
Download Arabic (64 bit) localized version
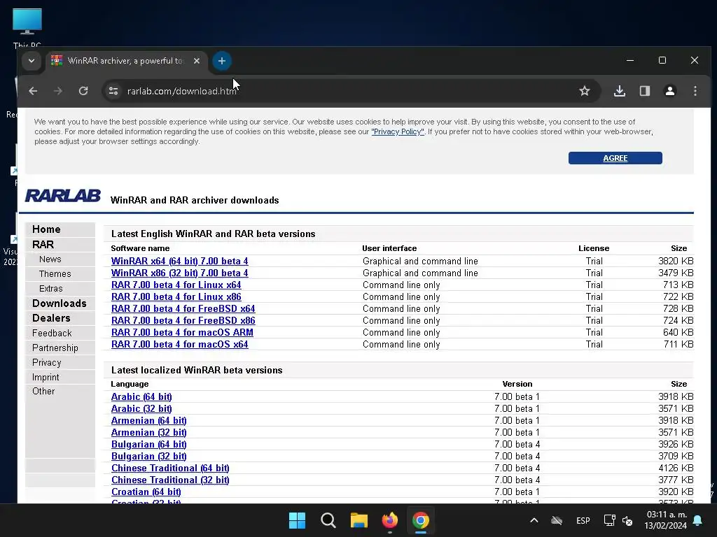(141, 397)
